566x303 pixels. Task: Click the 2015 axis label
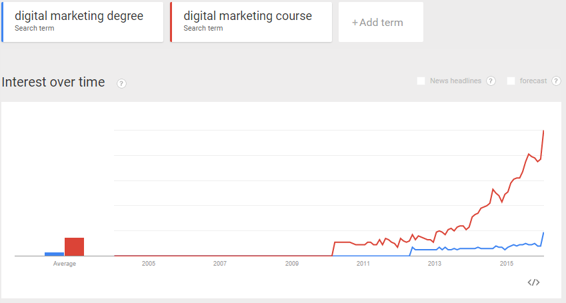click(507, 264)
